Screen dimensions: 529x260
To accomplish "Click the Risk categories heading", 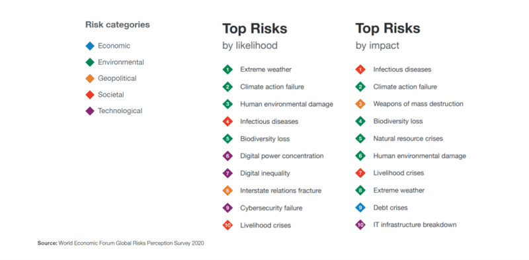I will click(118, 24).
